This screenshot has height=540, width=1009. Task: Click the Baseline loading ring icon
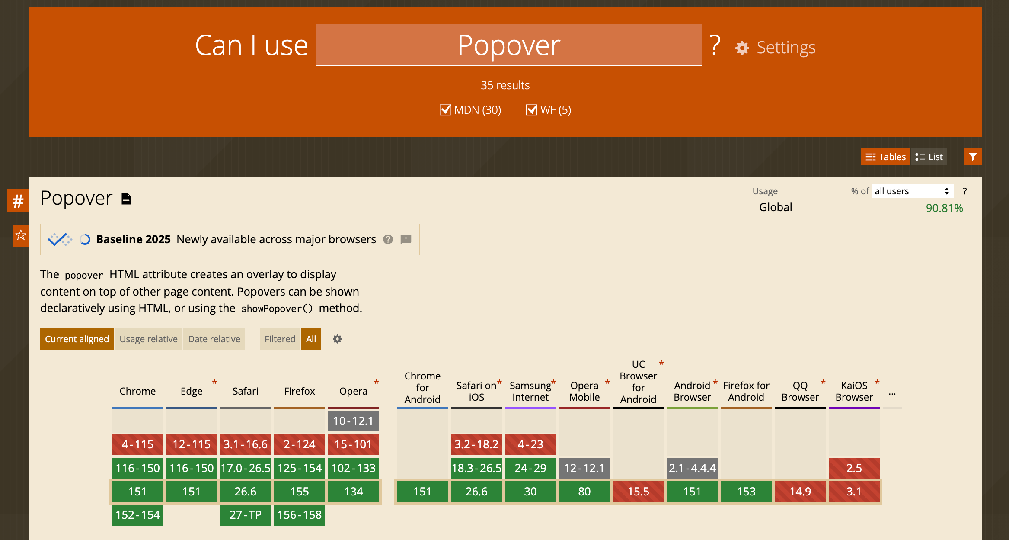(85, 239)
